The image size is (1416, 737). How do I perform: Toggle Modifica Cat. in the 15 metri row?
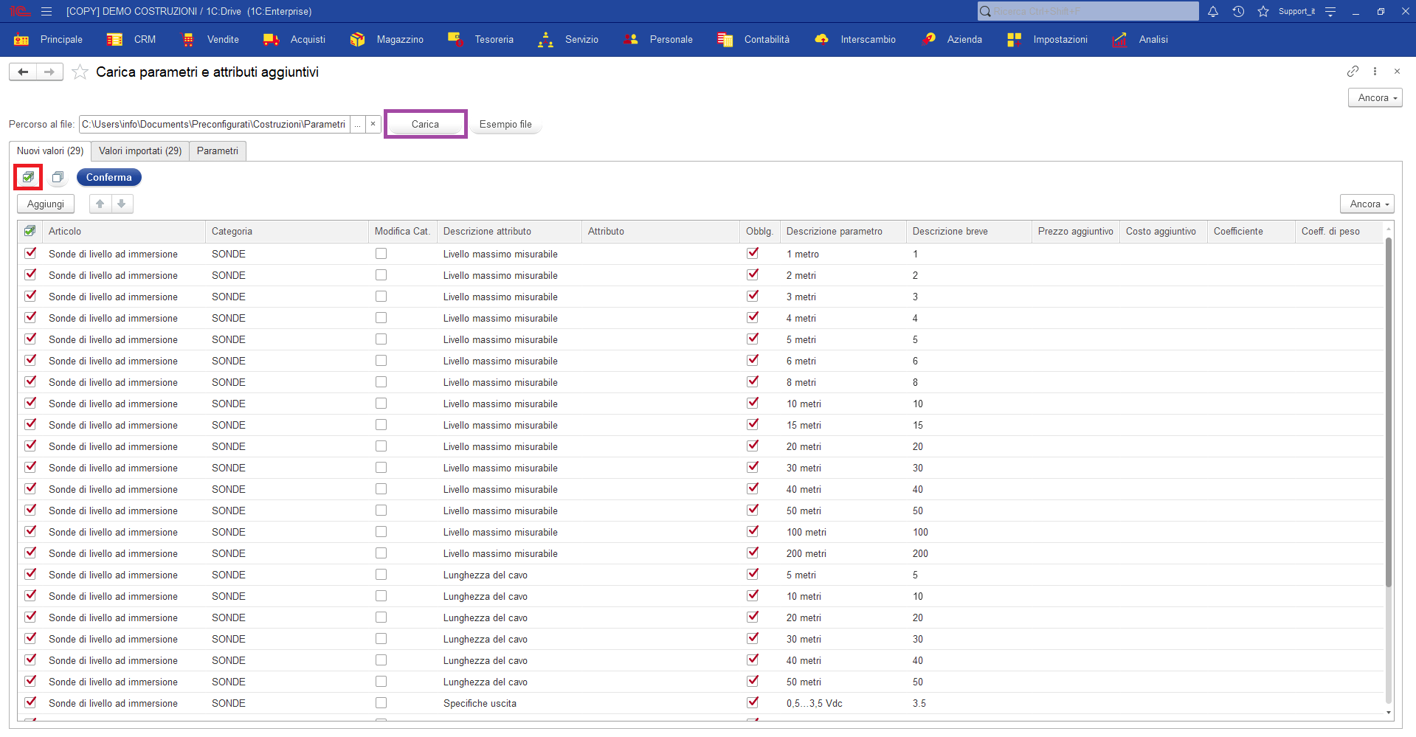tap(381, 424)
